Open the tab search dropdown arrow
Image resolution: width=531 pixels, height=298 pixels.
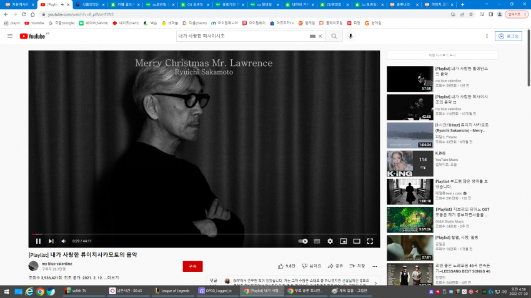486,4
